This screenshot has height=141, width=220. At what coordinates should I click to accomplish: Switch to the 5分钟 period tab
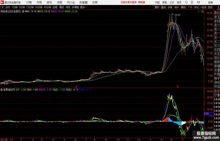coord(22,7)
